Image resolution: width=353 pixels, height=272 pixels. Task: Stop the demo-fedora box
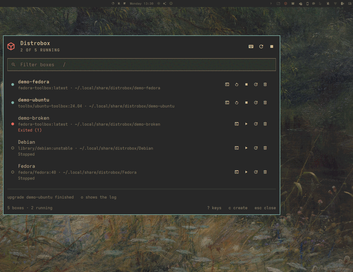(246, 84)
